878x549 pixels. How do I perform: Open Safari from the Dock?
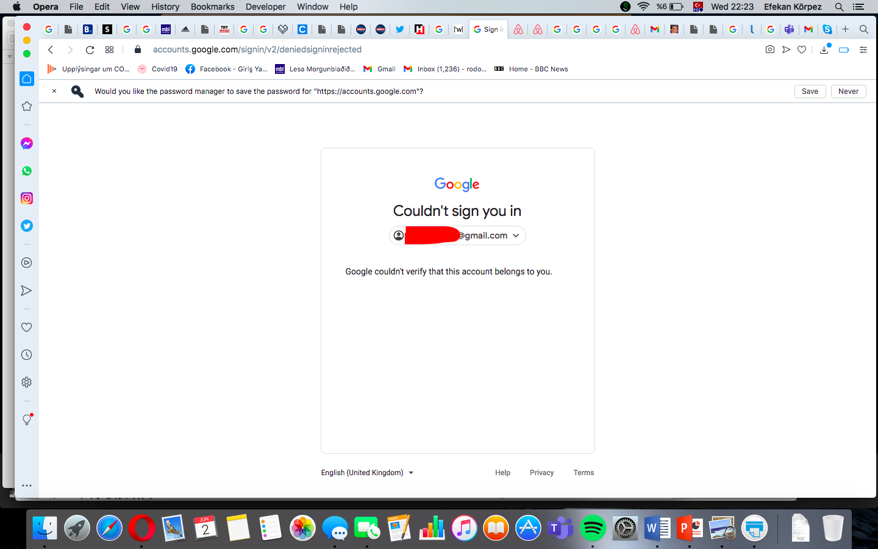point(109,528)
